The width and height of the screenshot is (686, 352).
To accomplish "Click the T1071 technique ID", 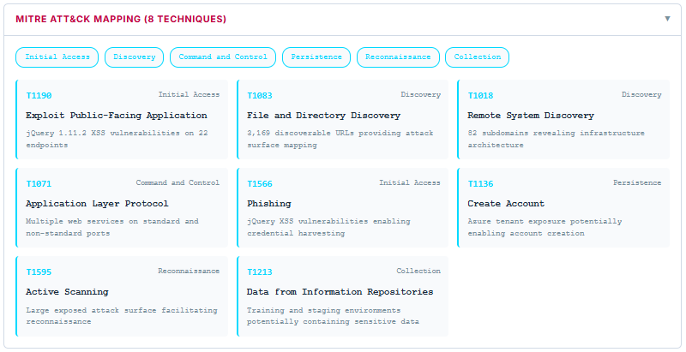I will pos(39,184).
